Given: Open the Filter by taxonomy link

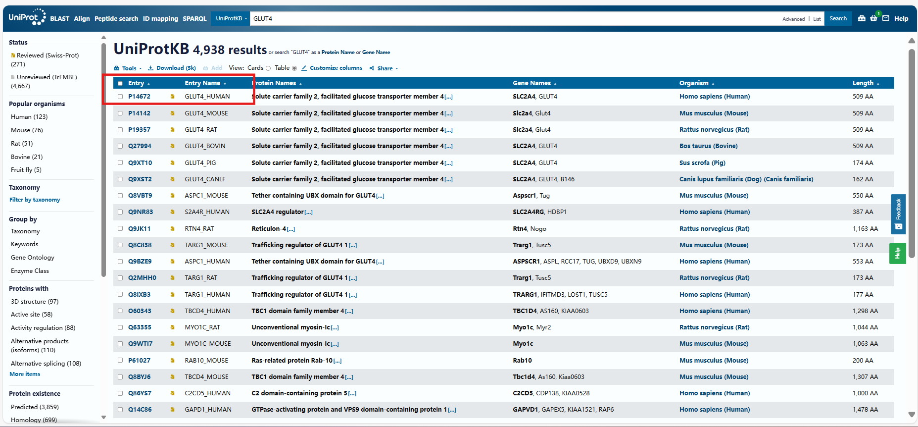Looking at the screenshot, I should click(35, 200).
